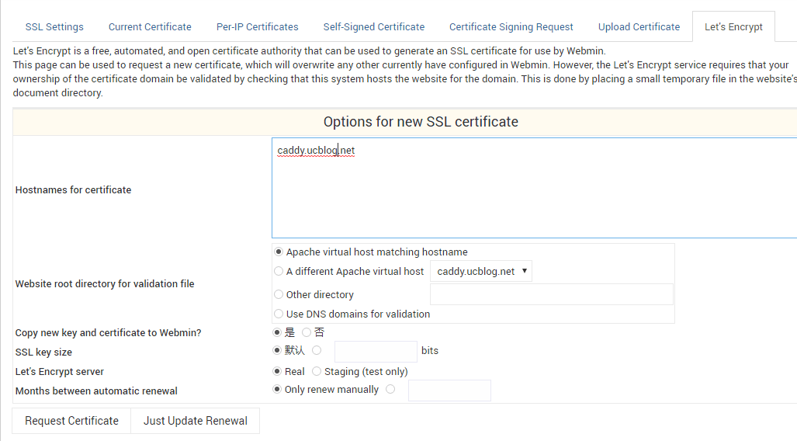The height and width of the screenshot is (441, 797).
Task: Switch to Current Certificate tab
Action: pos(150,27)
